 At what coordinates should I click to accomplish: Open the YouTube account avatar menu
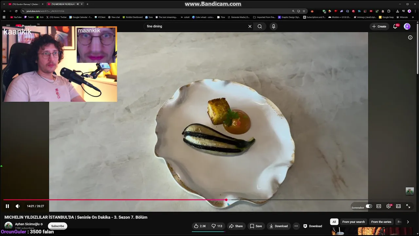407,26
